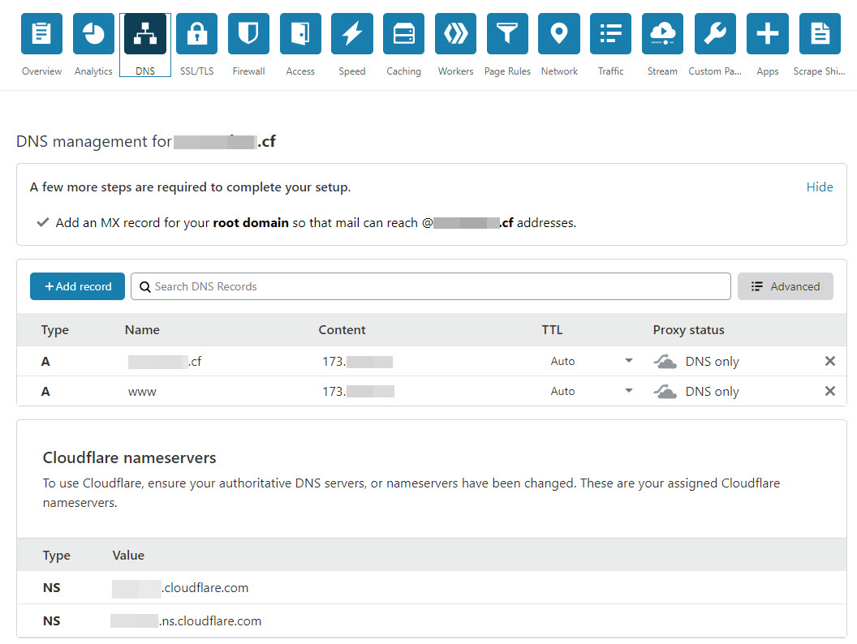Click the Add record button
The image size is (857, 644).
click(x=77, y=286)
